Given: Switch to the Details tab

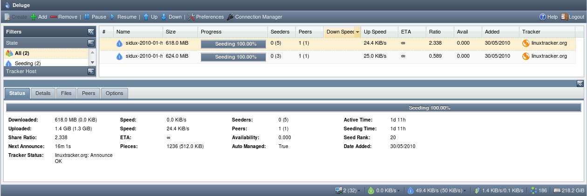Looking at the screenshot, I should pyautogui.click(x=43, y=93).
